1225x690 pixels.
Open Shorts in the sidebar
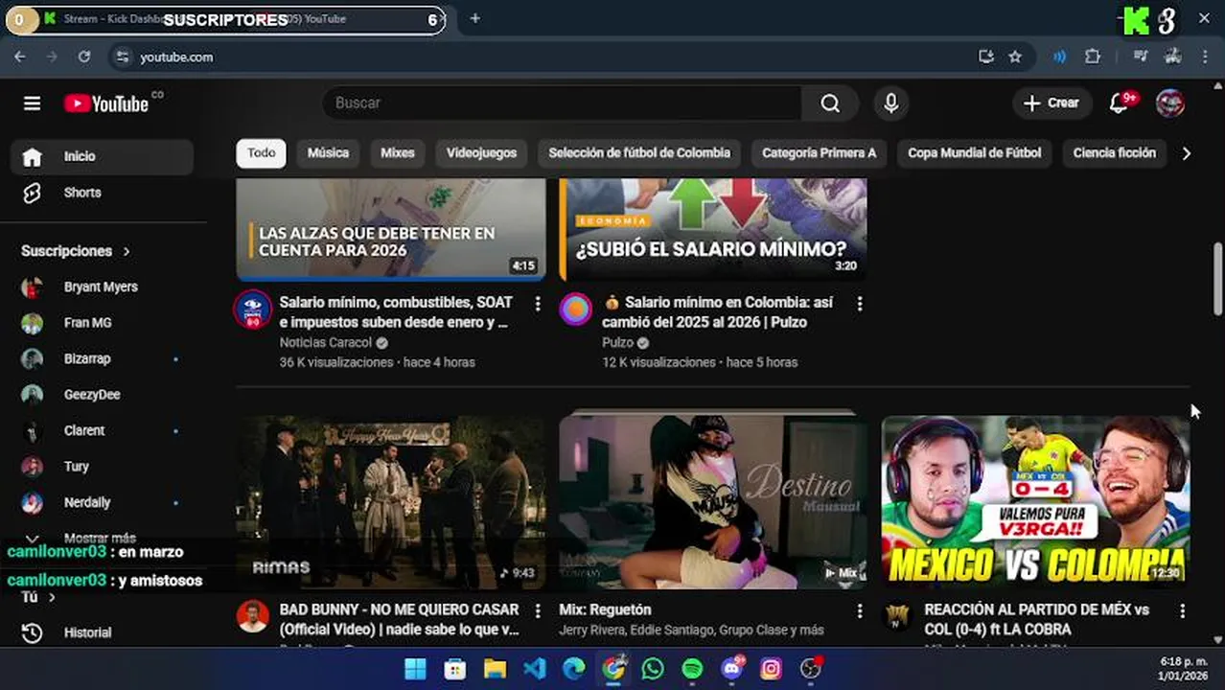coord(102,193)
